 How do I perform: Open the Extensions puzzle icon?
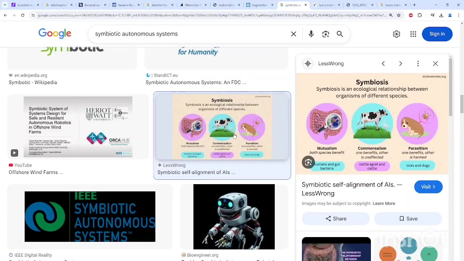pyautogui.click(x=420, y=15)
